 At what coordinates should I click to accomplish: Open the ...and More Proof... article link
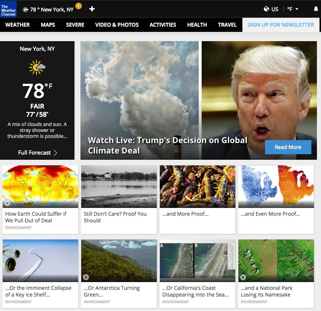click(185, 214)
